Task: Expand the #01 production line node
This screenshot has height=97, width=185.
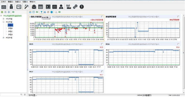Action: 4,19
